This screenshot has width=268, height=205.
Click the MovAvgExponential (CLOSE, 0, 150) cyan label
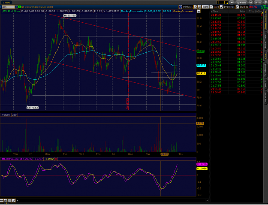(141, 11)
